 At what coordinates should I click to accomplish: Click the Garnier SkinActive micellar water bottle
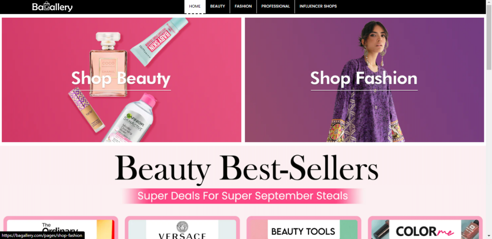(130, 119)
